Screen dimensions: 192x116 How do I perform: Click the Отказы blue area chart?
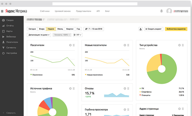(117, 95)
